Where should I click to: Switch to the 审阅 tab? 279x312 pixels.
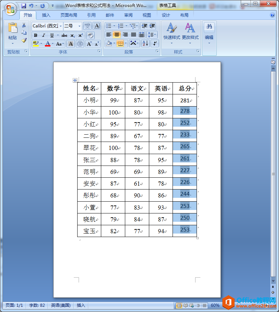tap(128, 15)
